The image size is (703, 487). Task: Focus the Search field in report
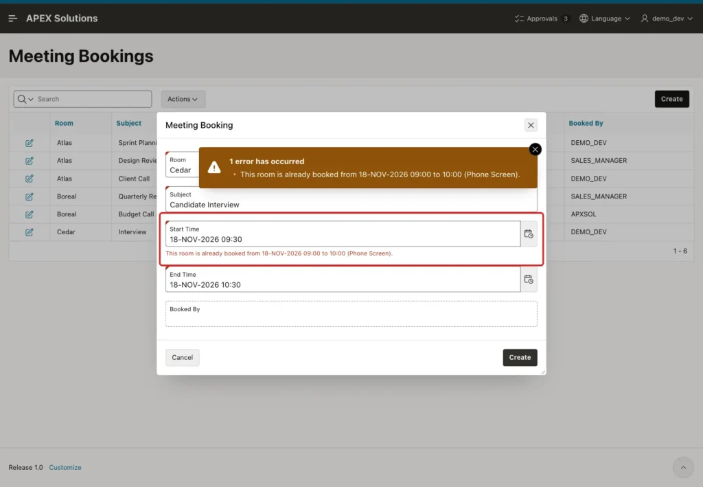(93, 99)
